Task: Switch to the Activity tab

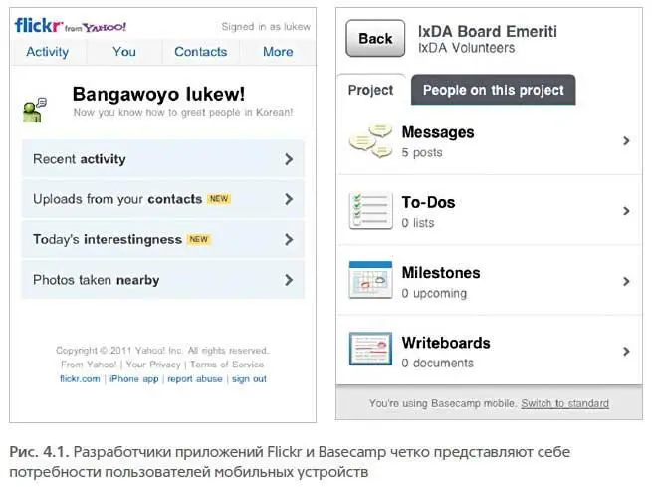Action: tap(48, 52)
